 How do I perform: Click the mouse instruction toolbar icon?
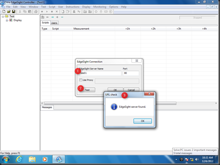click(101, 12)
